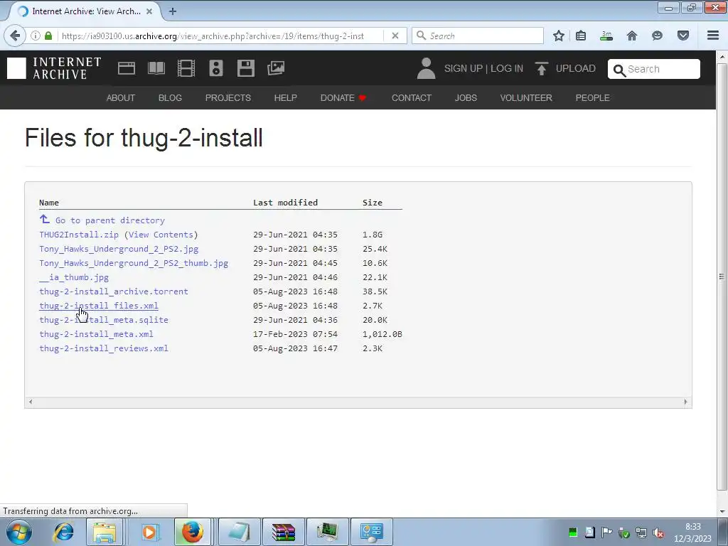Screen dimensions: 728x546
Task: Open the BLOG menu item
Action: 170,98
